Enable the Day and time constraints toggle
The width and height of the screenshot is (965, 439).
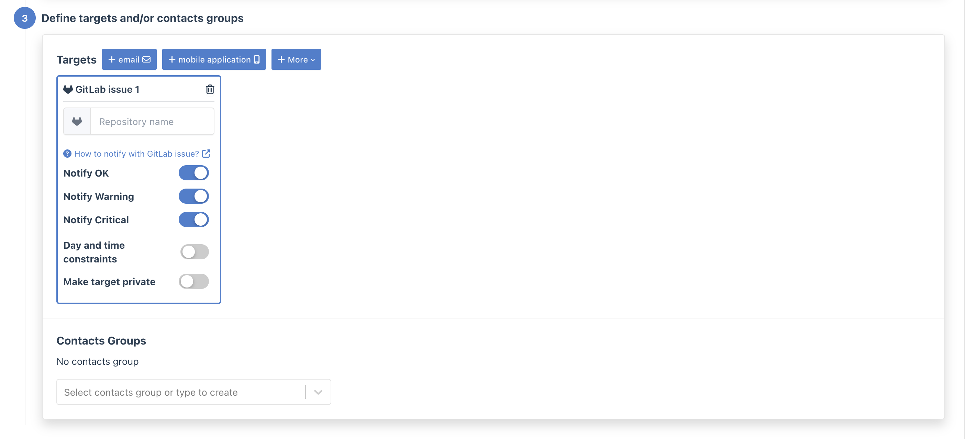coord(194,251)
